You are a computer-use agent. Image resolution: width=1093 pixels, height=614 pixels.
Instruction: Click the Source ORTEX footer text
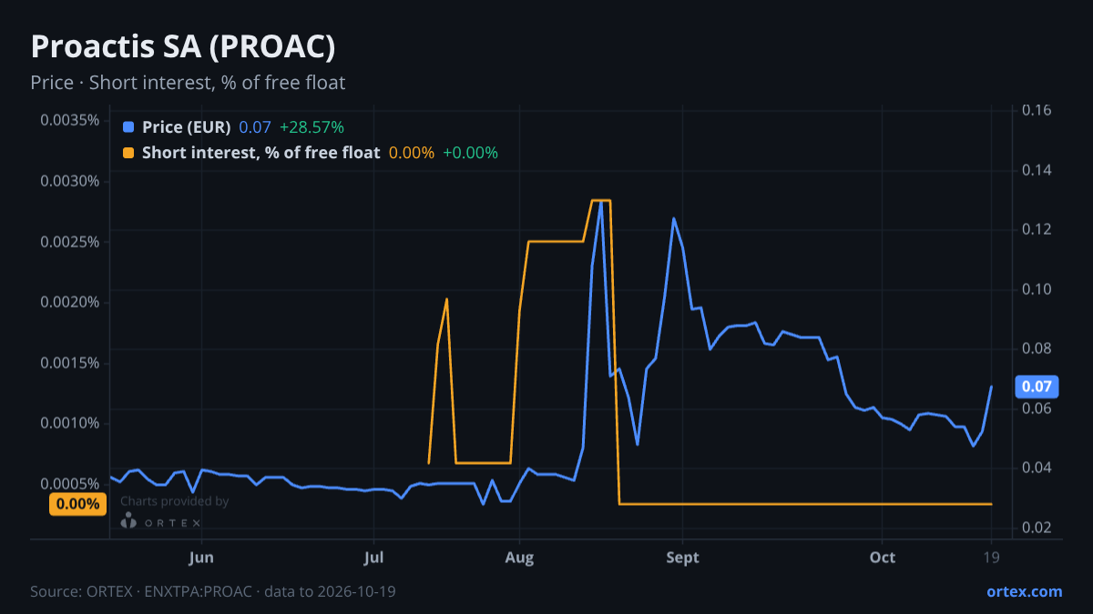tap(213, 591)
